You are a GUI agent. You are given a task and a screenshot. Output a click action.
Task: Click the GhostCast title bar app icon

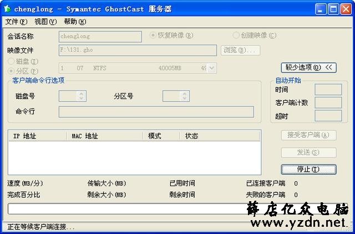[7, 9]
